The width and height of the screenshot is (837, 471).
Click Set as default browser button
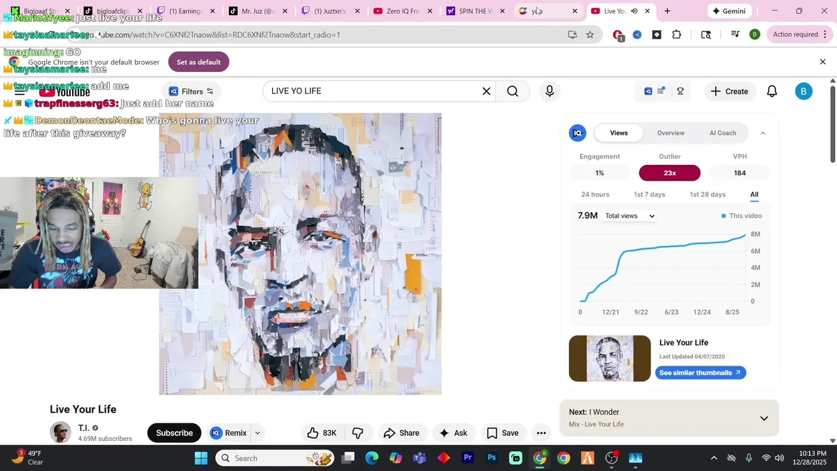(x=199, y=62)
